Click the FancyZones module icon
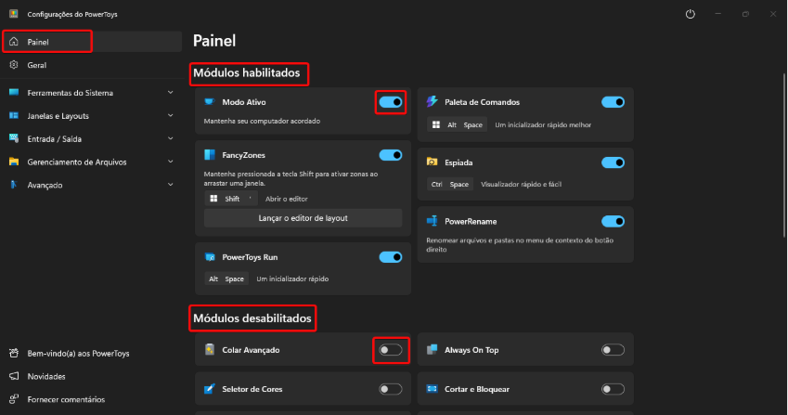Screen dimensions: 788x415 point(210,155)
